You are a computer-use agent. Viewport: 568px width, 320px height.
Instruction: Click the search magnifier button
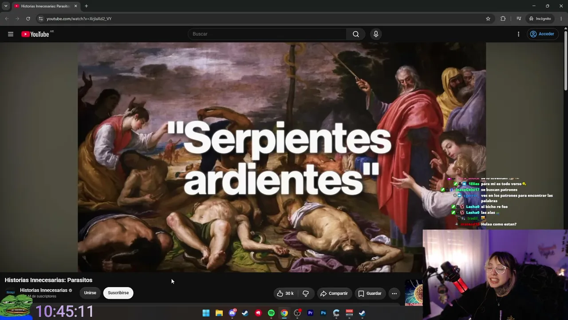356,34
